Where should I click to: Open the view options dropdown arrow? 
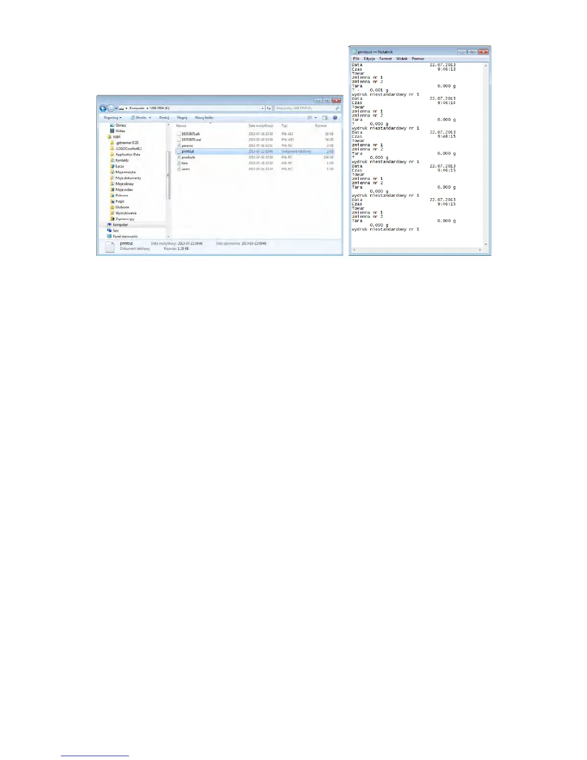pos(316,118)
